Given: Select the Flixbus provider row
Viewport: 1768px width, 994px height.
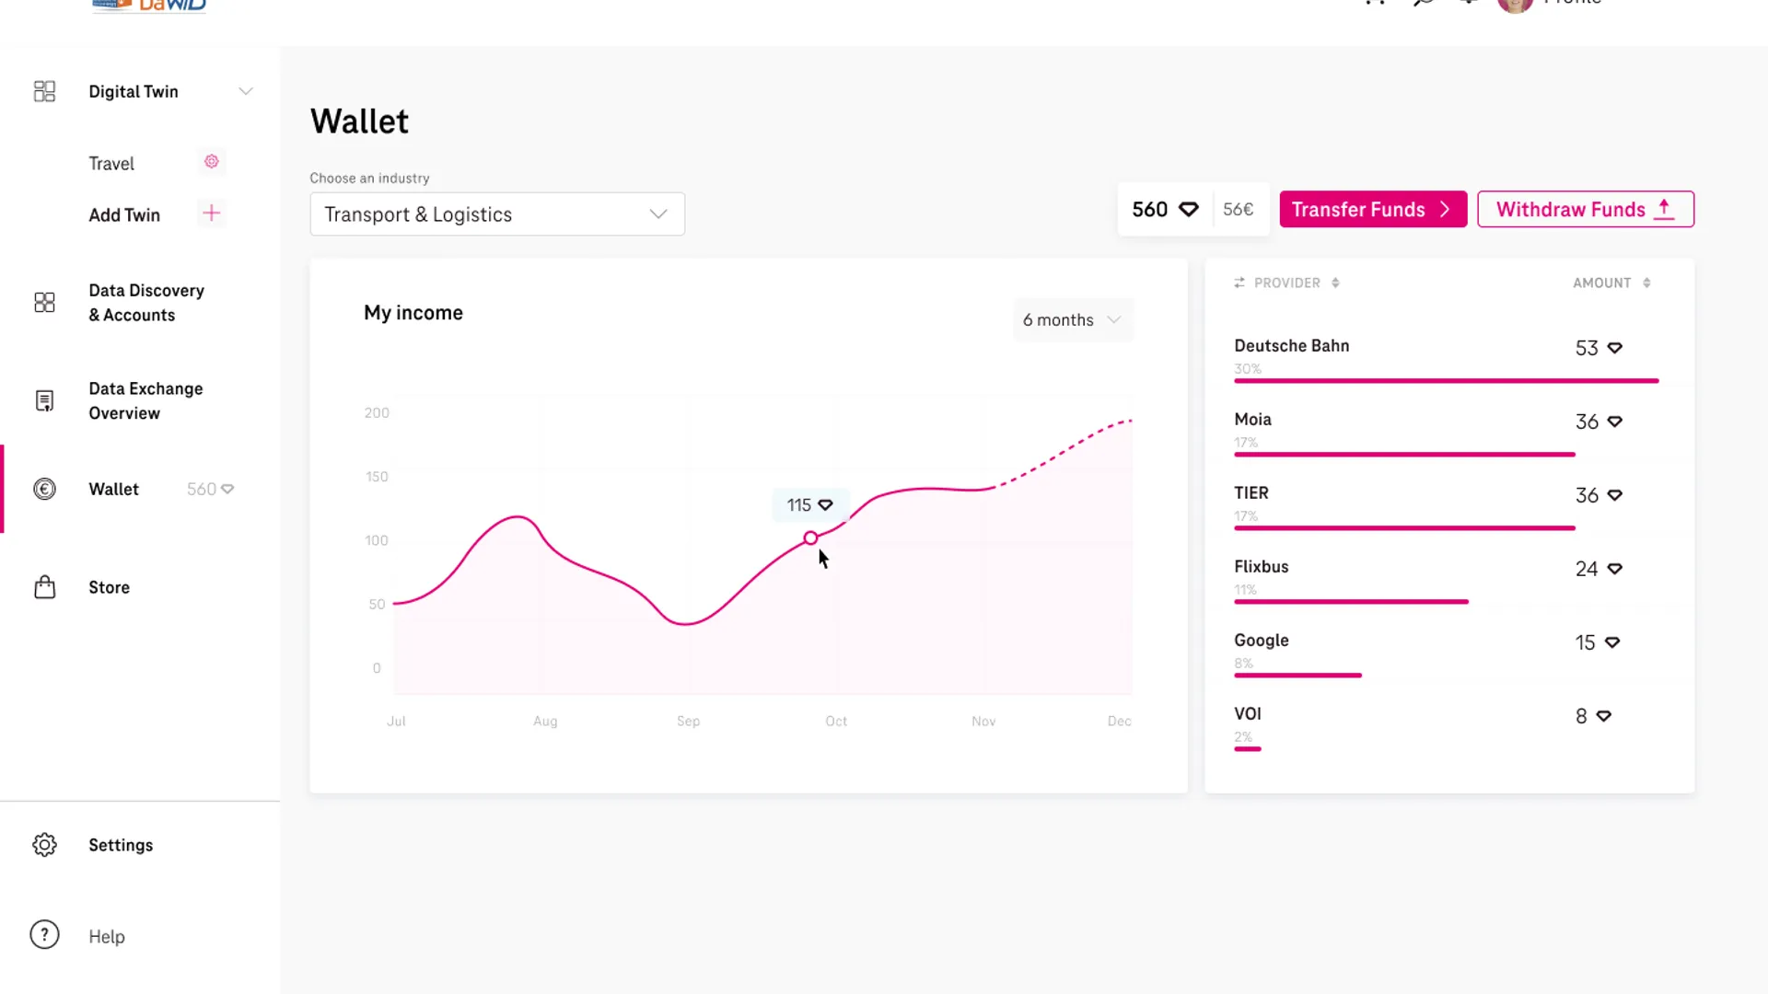Looking at the screenshot, I should (1447, 582).
